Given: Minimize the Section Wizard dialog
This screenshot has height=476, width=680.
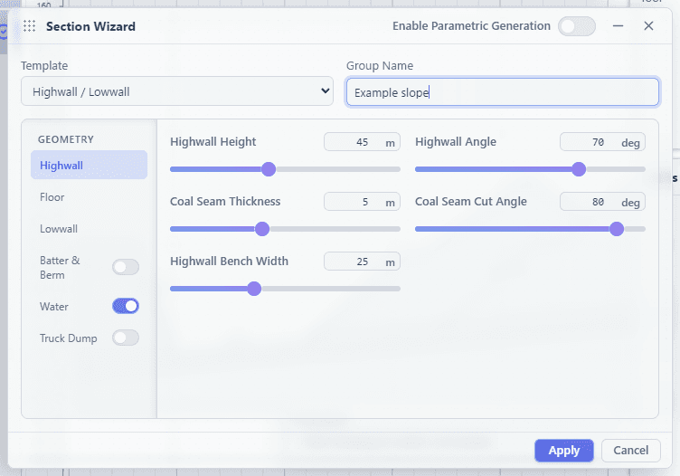Looking at the screenshot, I should tap(618, 26).
